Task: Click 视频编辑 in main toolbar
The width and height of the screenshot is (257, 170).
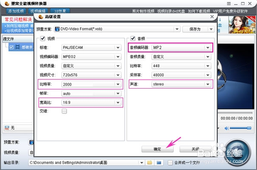Action: pos(38,11)
